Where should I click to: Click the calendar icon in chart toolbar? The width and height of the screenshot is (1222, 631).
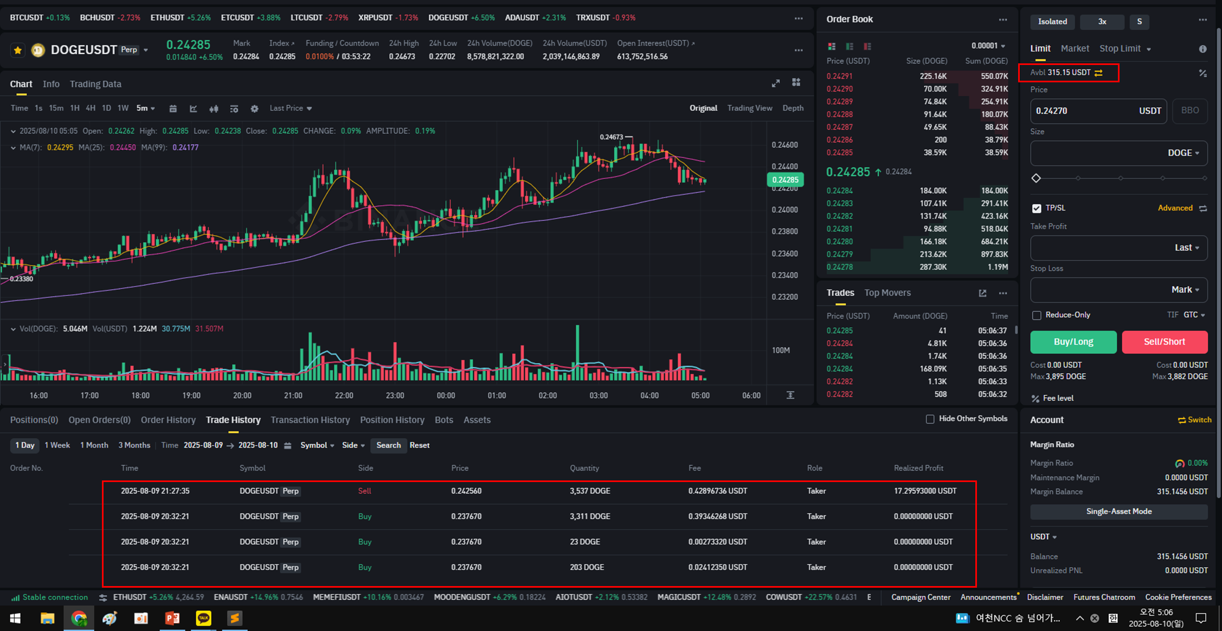click(x=173, y=109)
